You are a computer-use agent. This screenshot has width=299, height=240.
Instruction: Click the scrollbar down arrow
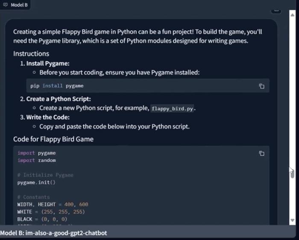point(292,220)
